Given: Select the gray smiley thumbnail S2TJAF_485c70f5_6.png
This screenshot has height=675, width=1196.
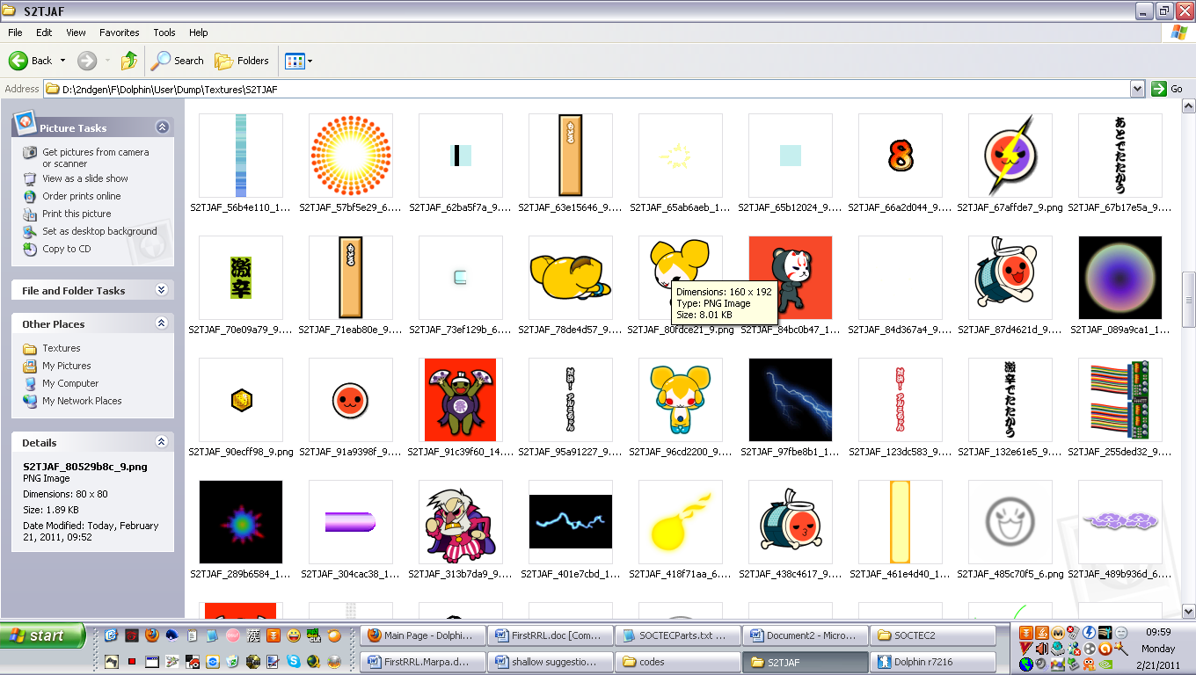Looking at the screenshot, I should coord(1010,521).
